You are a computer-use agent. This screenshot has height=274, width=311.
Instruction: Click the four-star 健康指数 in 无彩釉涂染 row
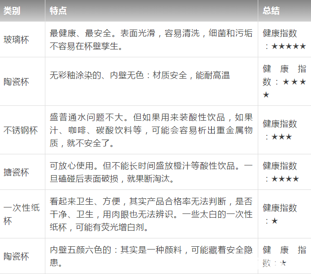(285, 82)
